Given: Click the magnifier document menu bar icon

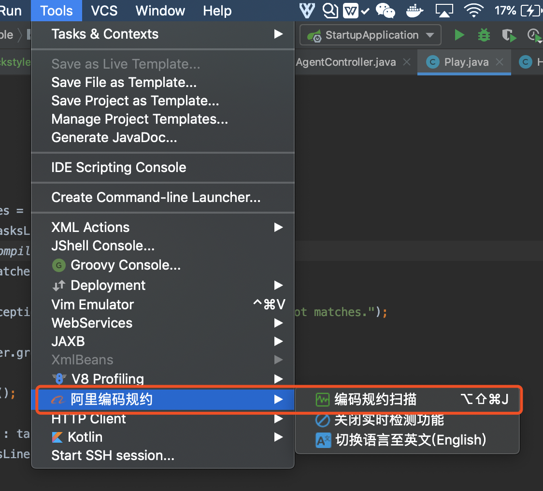Looking at the screenshot, I should (330, 11).
